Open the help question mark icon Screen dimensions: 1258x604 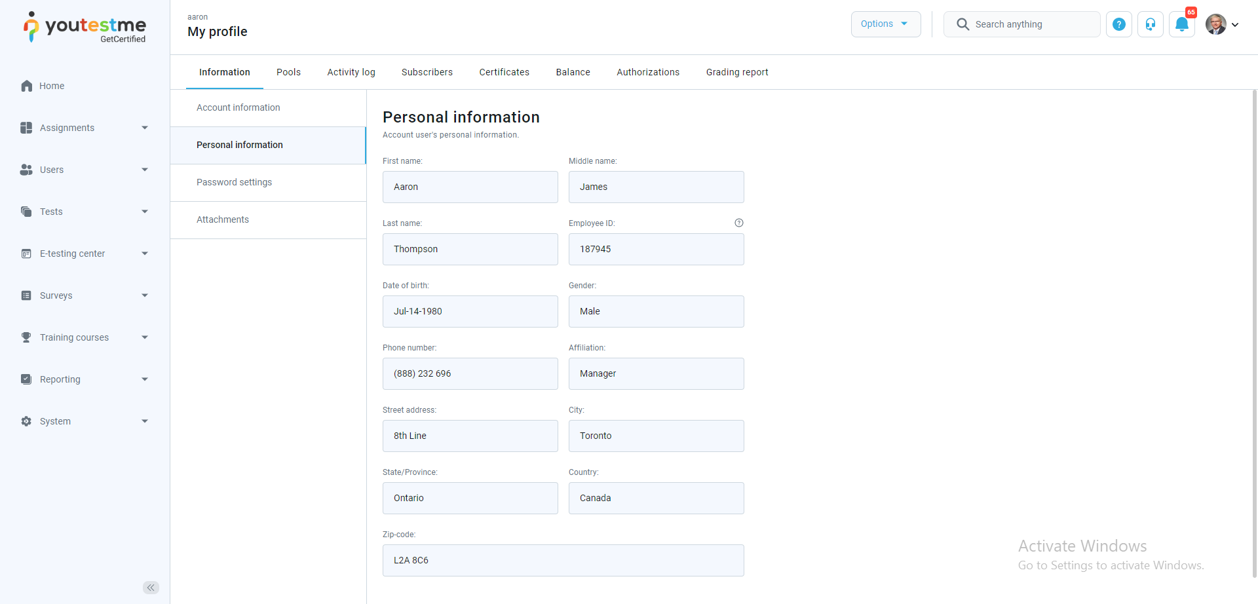coord(1119,25)
